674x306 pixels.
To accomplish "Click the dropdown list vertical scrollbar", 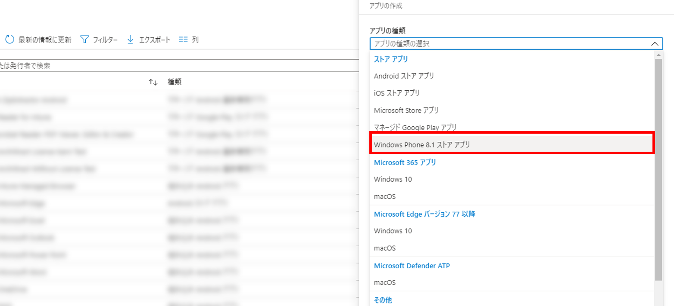I will (x=658, y=172).
